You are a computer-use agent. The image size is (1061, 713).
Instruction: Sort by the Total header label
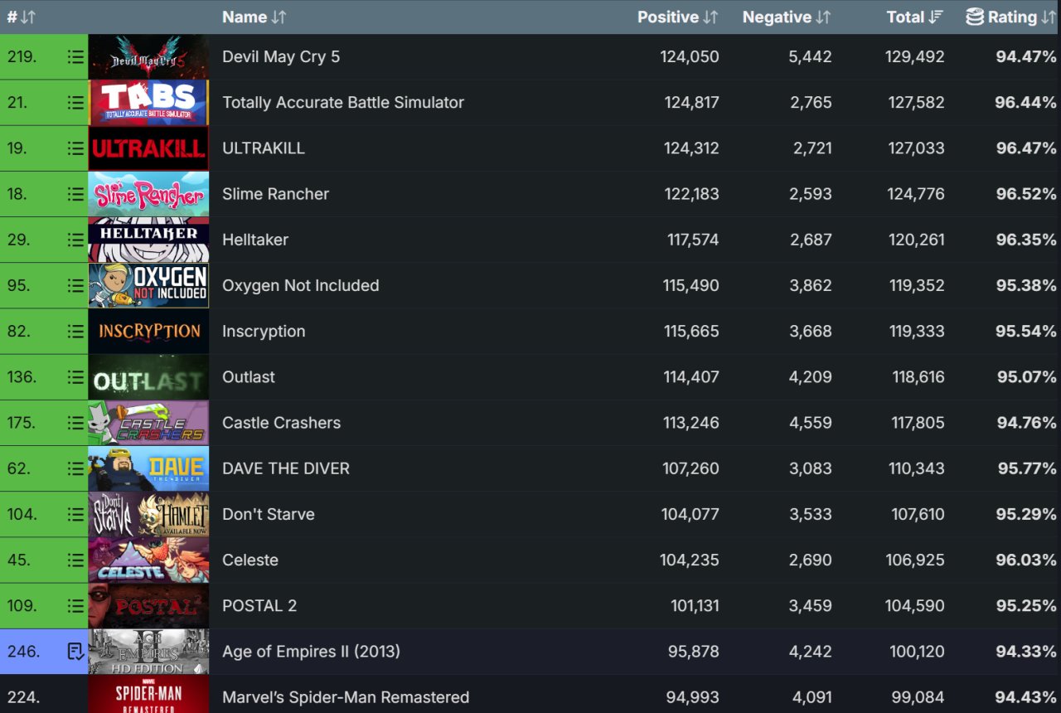[905, 17]
